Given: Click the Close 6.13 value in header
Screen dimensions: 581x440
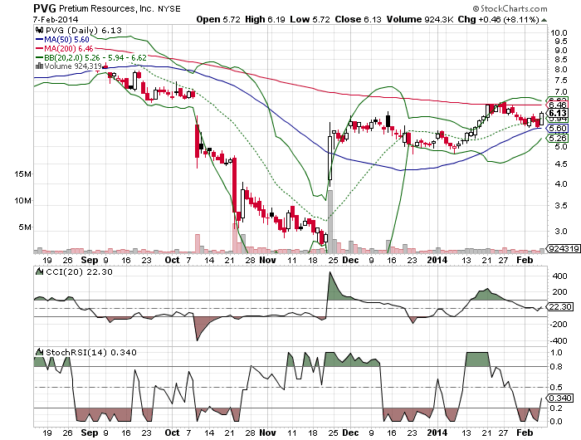Looking at the screenshot, I should [x=358, y=19].
